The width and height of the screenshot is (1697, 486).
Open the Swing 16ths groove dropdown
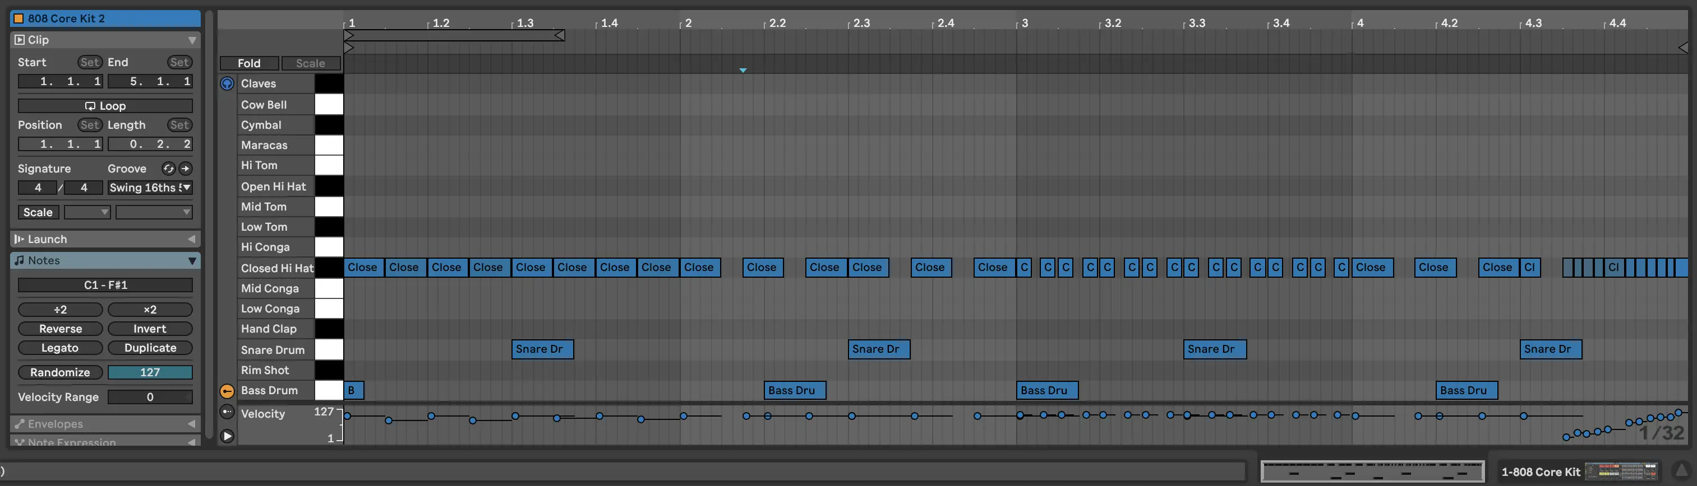(x=150, y=188)
